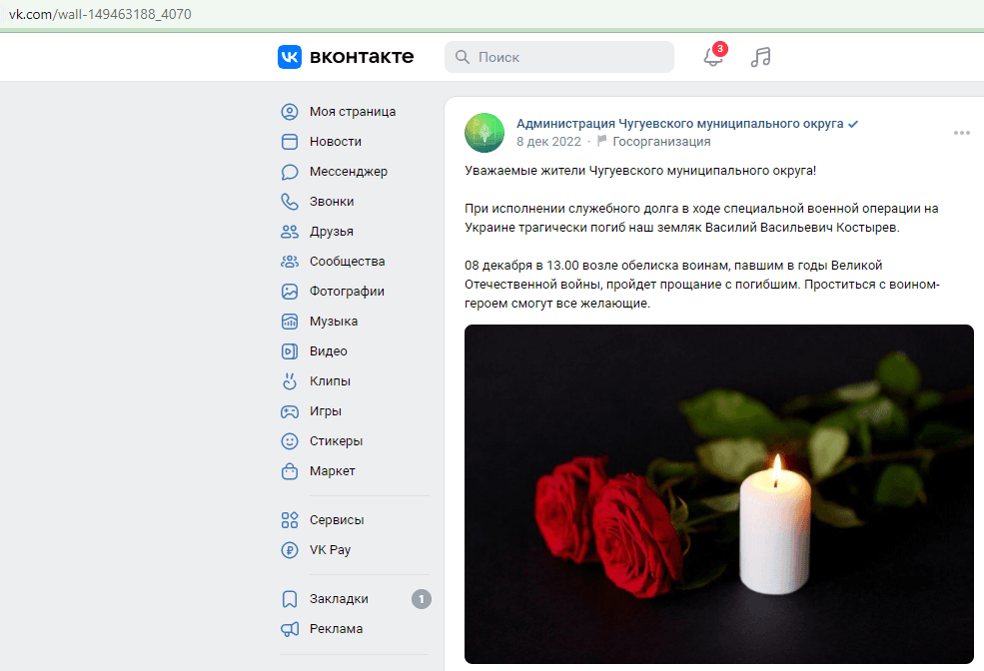This screenshot has width=984, height=671.
Task: Click the Bookmarks ribbon icon
Action: pos(290,599)
